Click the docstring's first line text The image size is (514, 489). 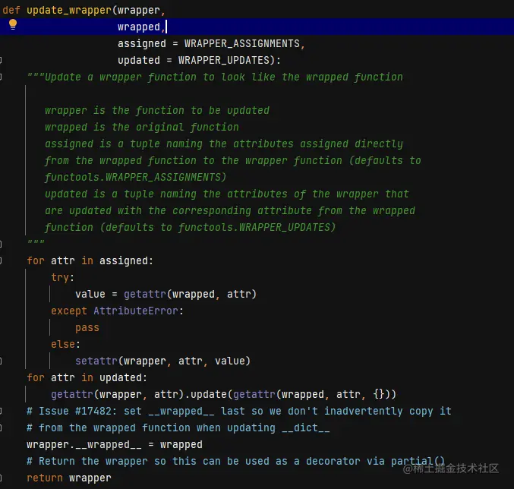click(x=215, y=77)
